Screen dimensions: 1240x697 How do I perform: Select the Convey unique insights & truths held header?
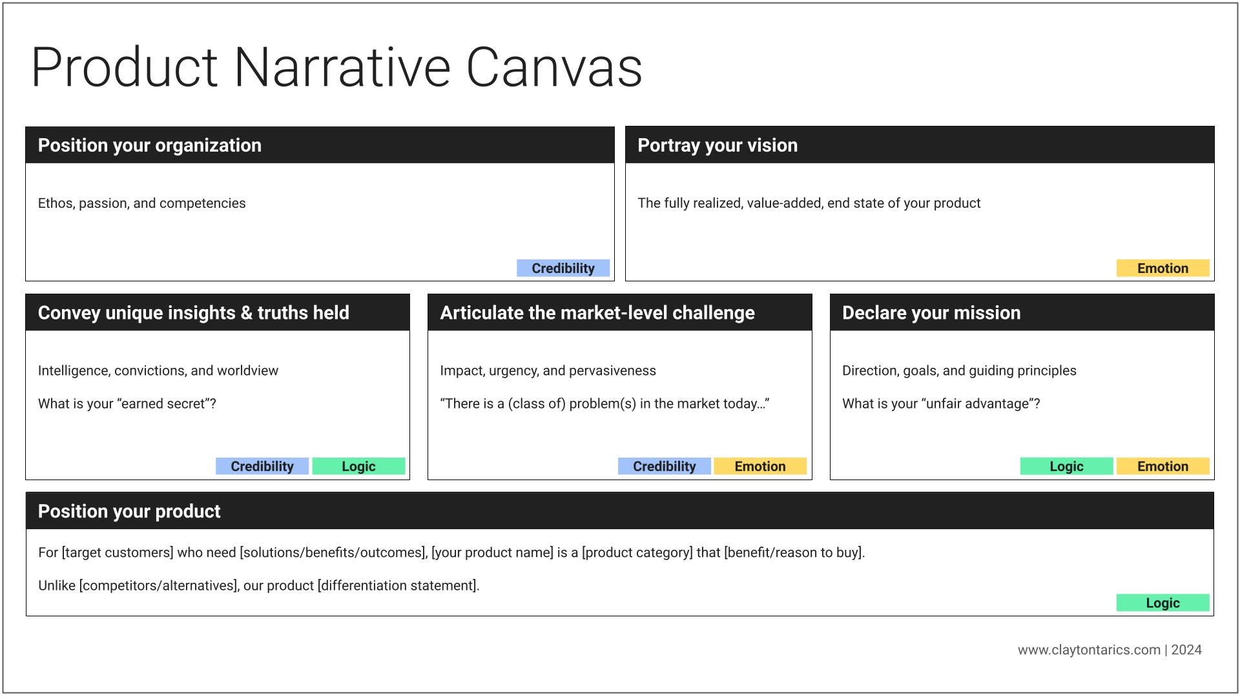coord(218,313)
